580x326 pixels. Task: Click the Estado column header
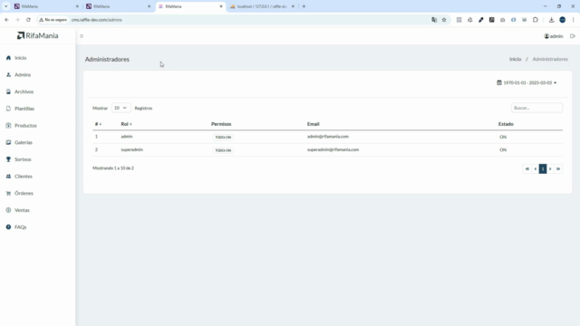point(506,124)
